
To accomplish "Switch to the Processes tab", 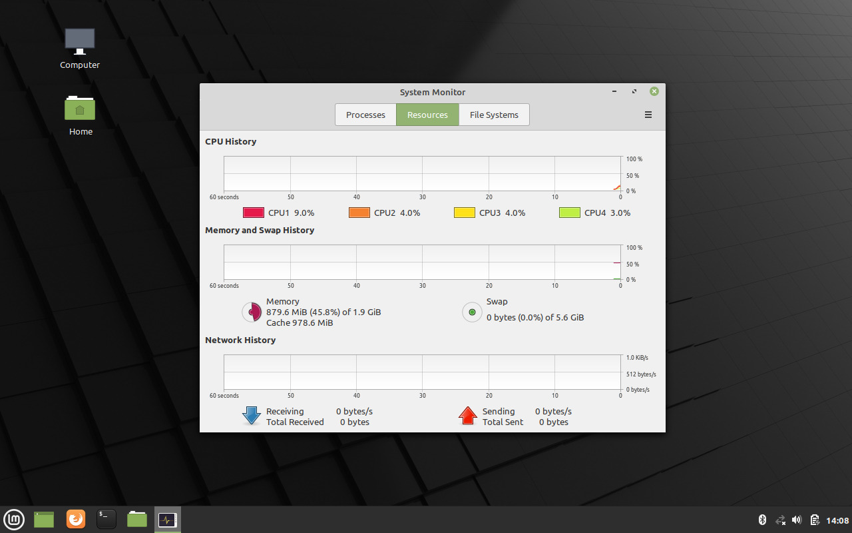I will coord(365,115).
